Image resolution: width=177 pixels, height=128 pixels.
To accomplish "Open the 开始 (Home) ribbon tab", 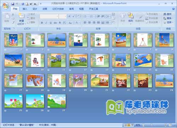I will click(15, 9).
